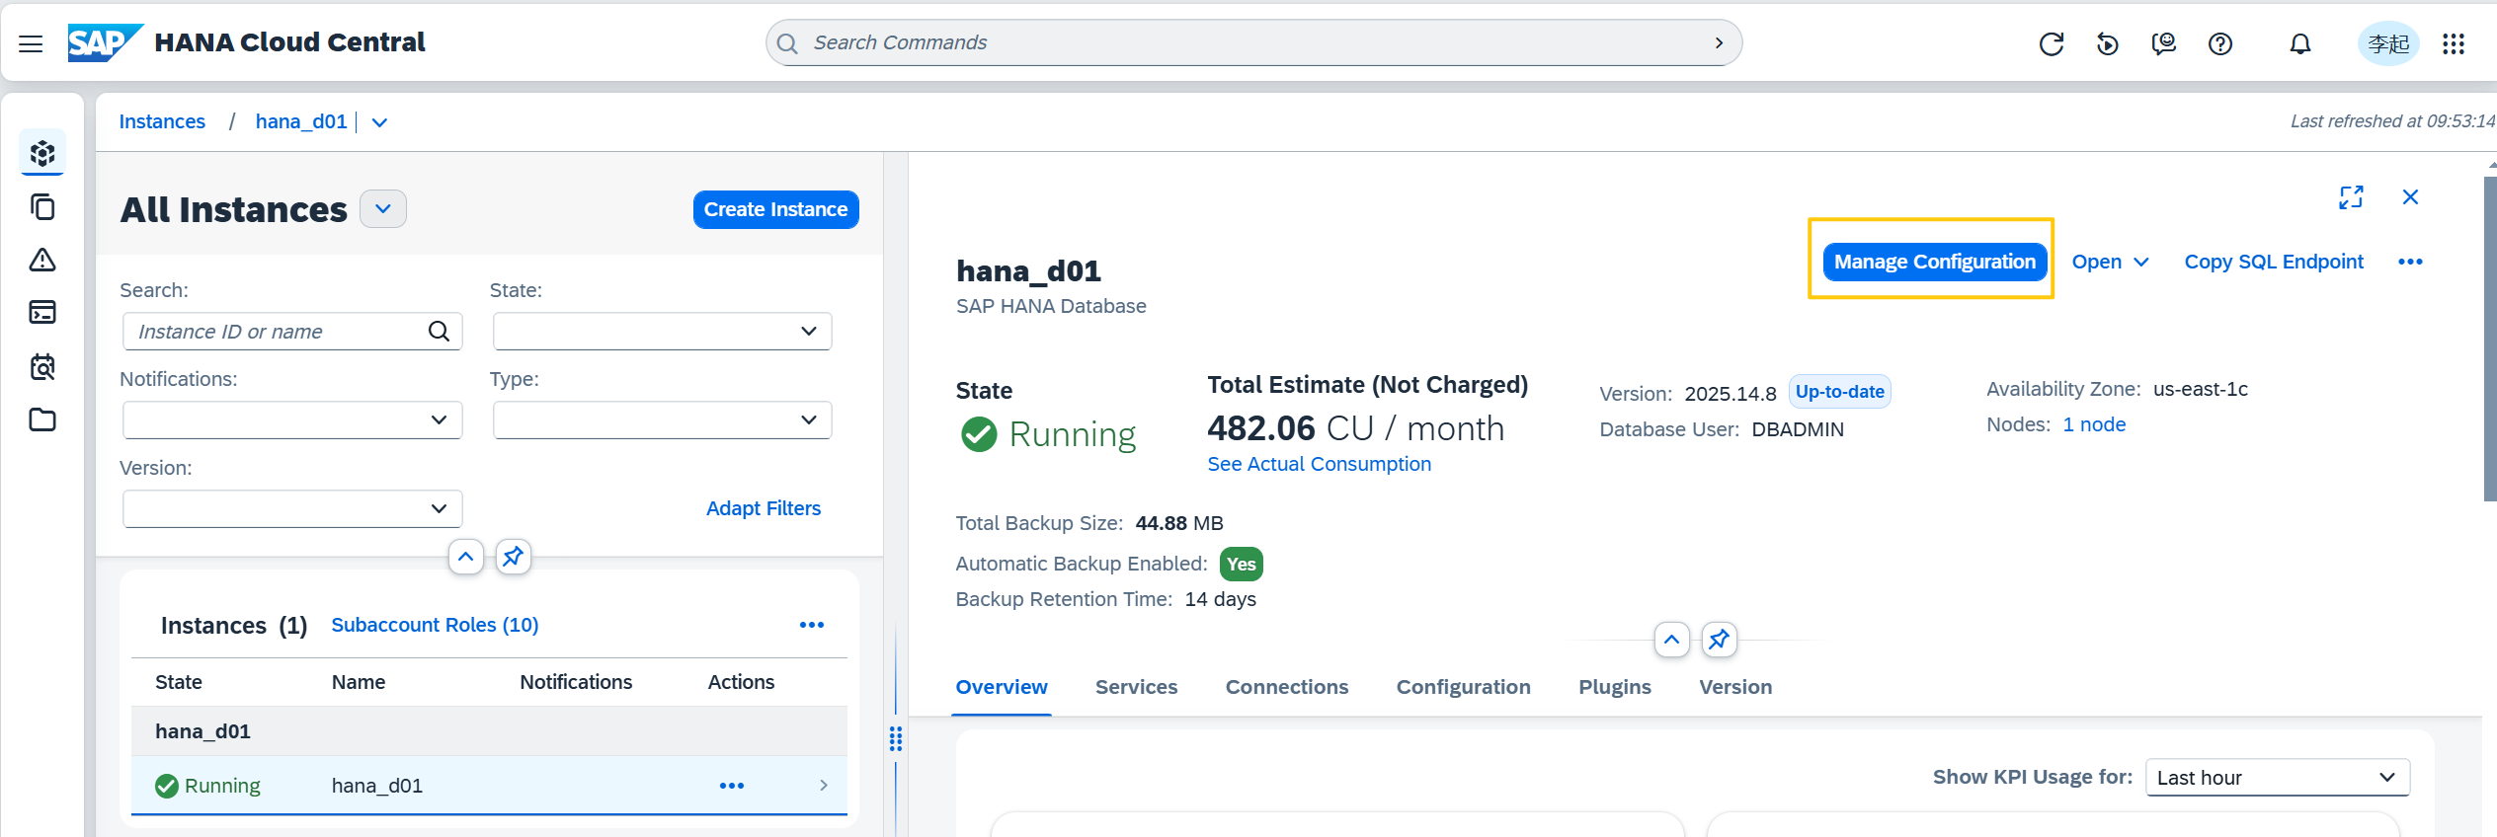The height and width of the screenshot is (837, 2497).
Task: Open the 1 node link
Action: (2094, 424)
